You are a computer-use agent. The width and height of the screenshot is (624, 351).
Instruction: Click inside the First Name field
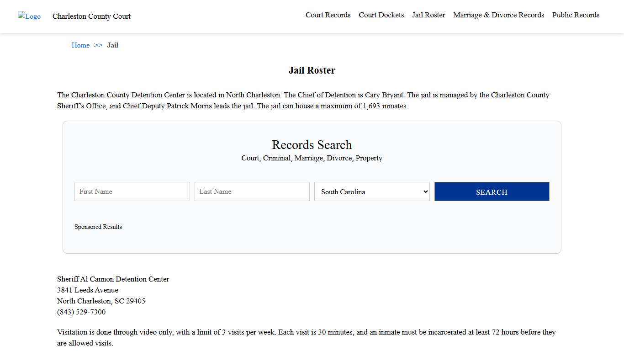coord(132,191)
